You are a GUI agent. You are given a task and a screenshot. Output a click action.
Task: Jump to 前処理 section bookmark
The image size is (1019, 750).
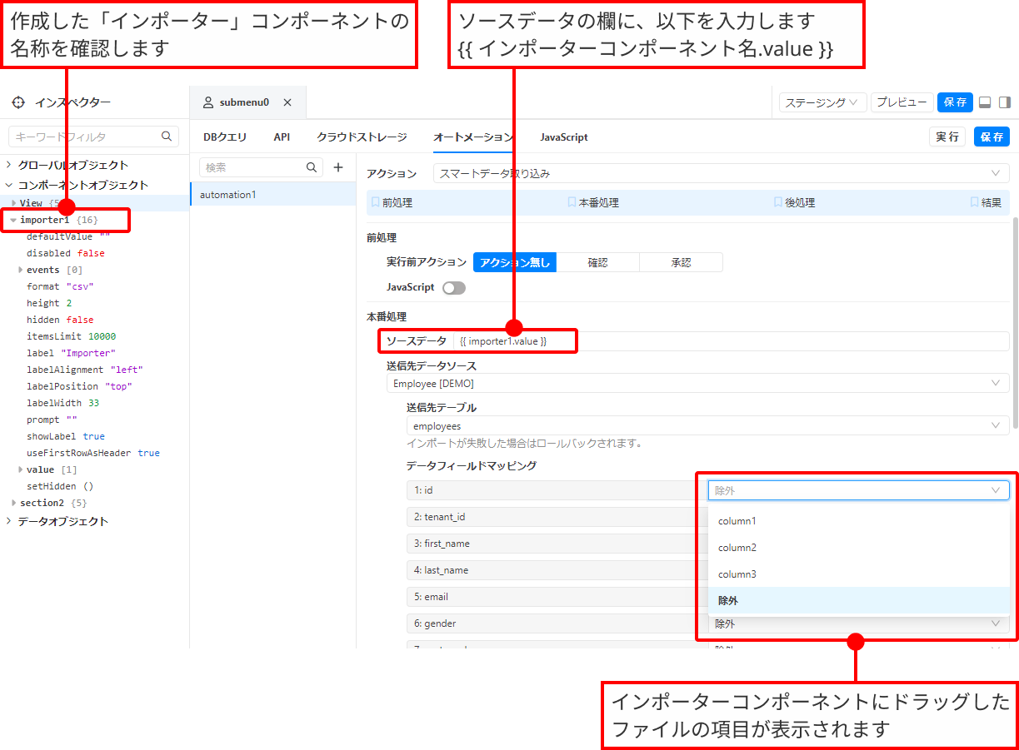pyautogui.click(x=392, y=202)
